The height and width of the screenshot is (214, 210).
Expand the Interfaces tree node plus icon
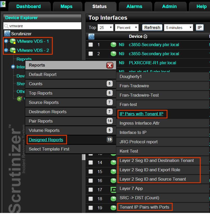[x=13, y=67]
